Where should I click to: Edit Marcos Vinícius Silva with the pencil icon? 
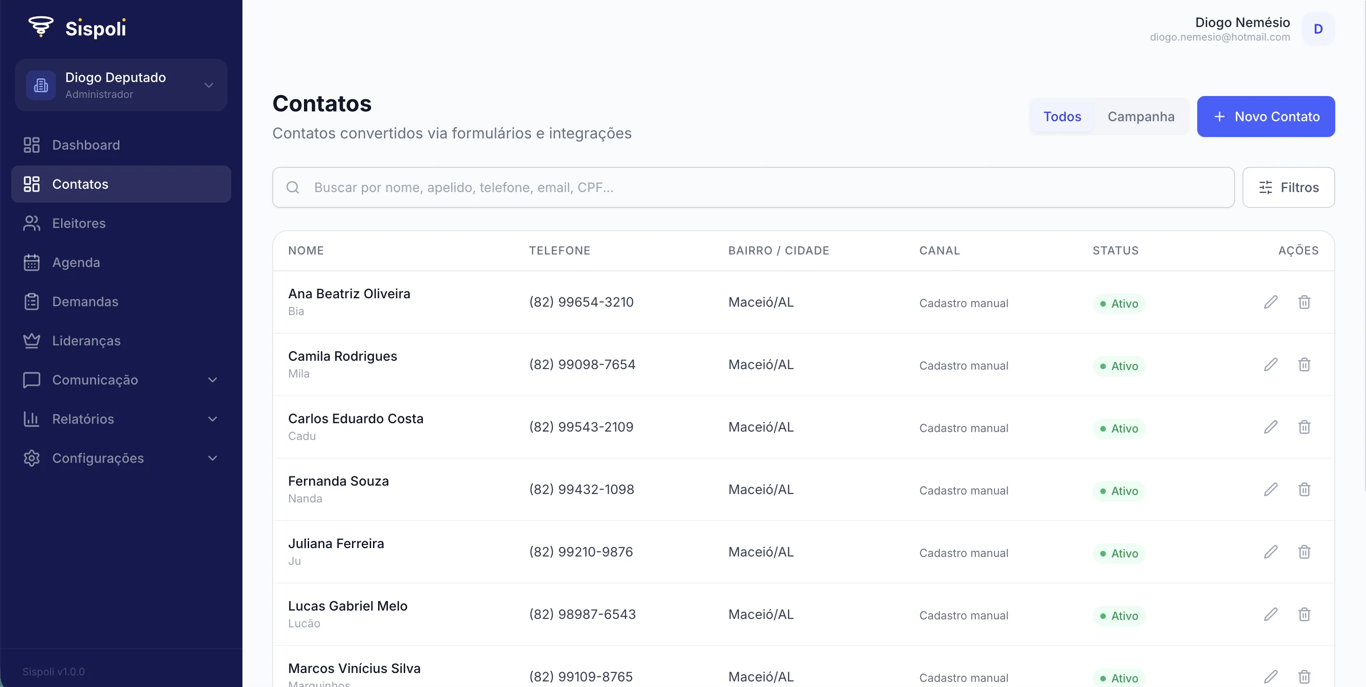pos(1270,677)
